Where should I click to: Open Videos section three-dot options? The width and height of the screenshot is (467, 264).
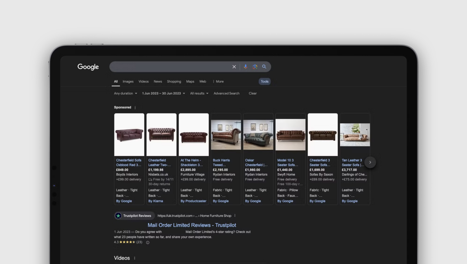tap(135, 258)
